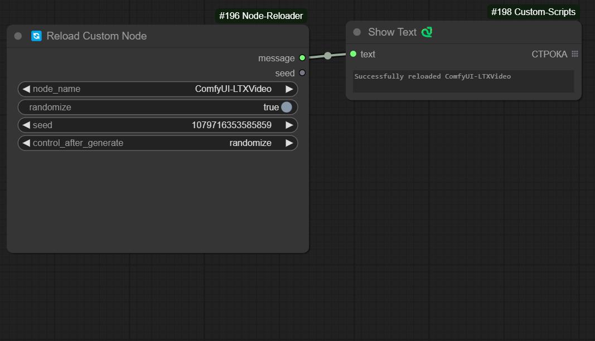595x341 pixels.
Task: Open the node_name selection by clicking its value
Action: (x=233, y=89)
